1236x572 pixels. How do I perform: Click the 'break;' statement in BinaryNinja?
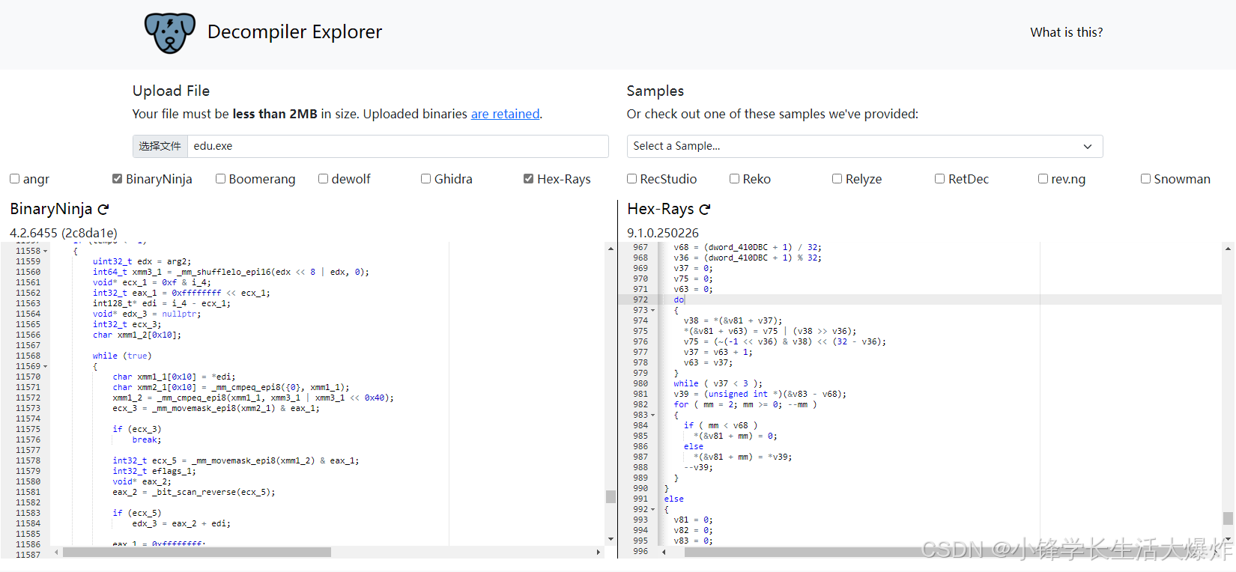pos(147,440)
